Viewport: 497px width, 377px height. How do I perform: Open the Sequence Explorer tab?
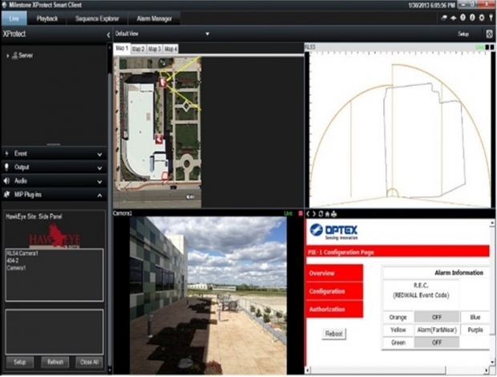97,18
